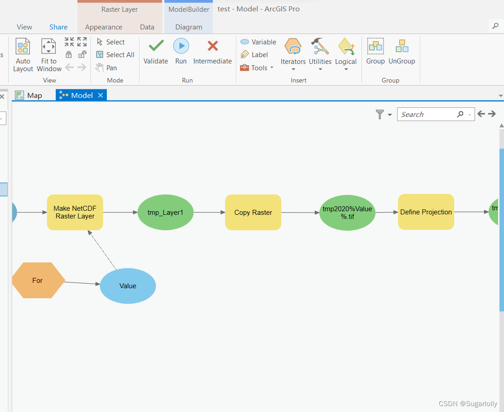Click the open unlock icon
The width and height of the screenshot is (504, 412).
tap(82, 54)
